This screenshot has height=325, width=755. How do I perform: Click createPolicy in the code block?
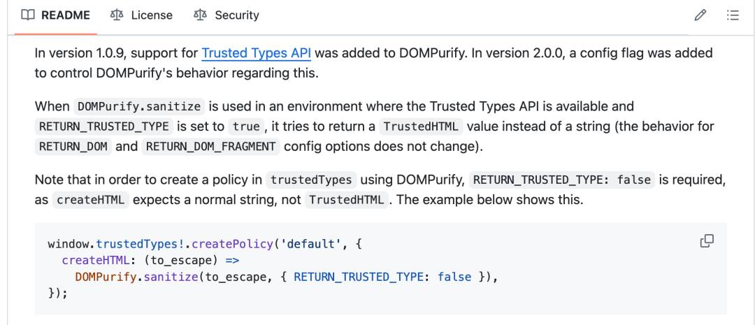pyautogui.click(x=233, y=244)
